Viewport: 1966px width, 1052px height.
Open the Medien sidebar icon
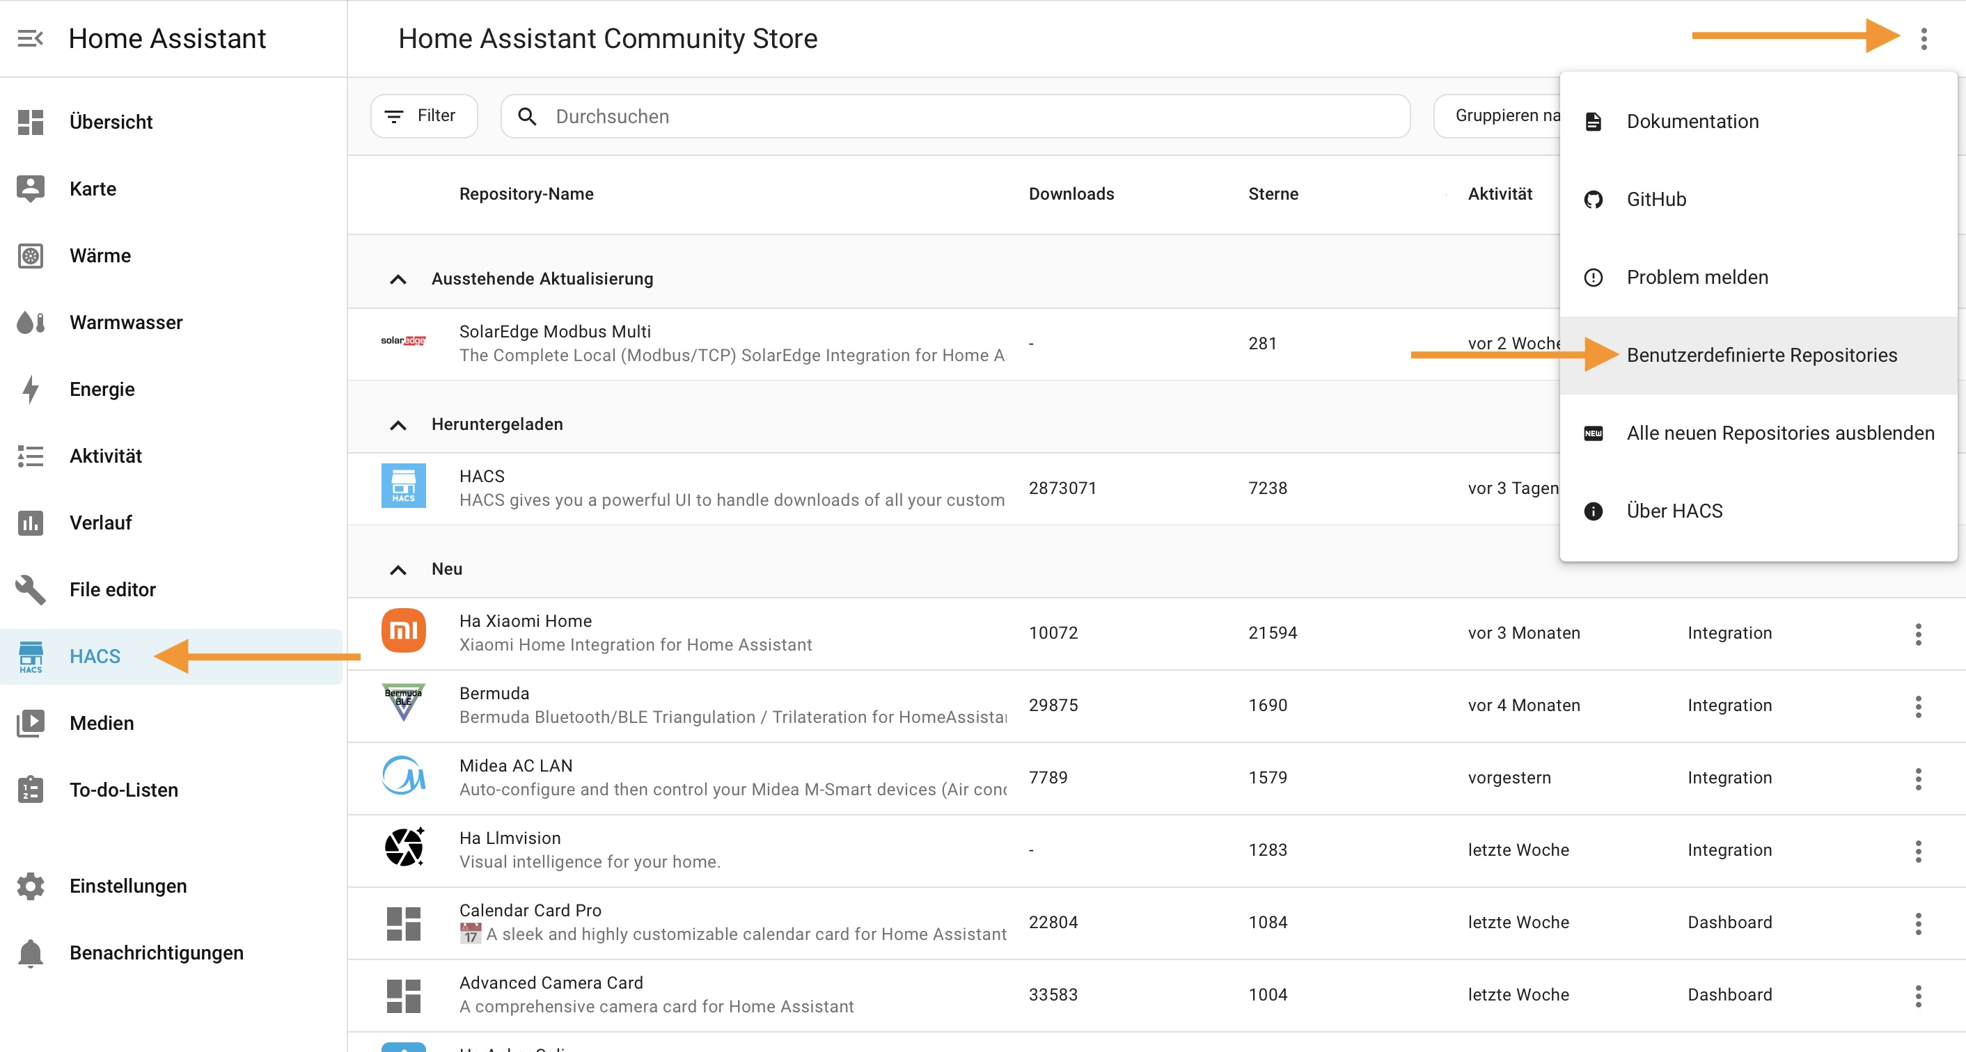coord(31,723)
